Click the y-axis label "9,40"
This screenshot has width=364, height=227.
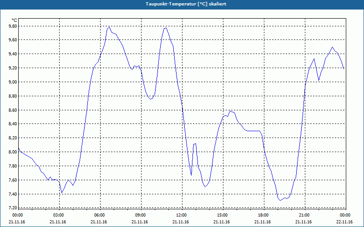tap(13, 54)
